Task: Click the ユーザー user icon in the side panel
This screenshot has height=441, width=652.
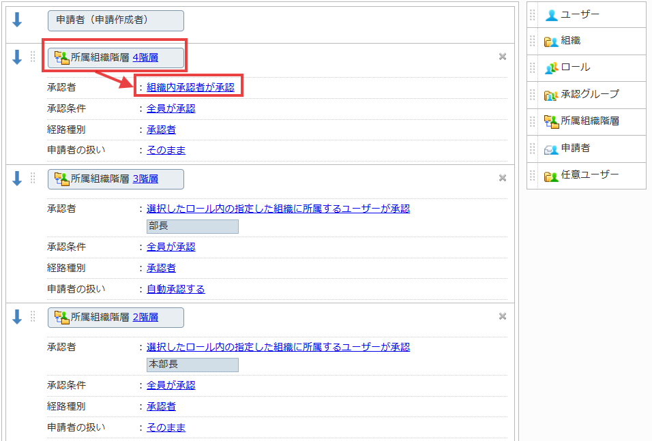Action: pyautogui.click(x=551, y=15)
